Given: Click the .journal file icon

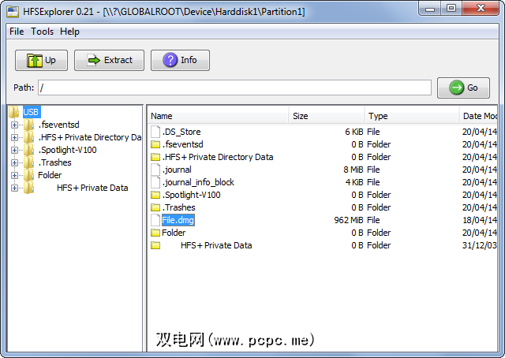Looking at the screenshot, I should pyautogui.click(x=155, y=170).
